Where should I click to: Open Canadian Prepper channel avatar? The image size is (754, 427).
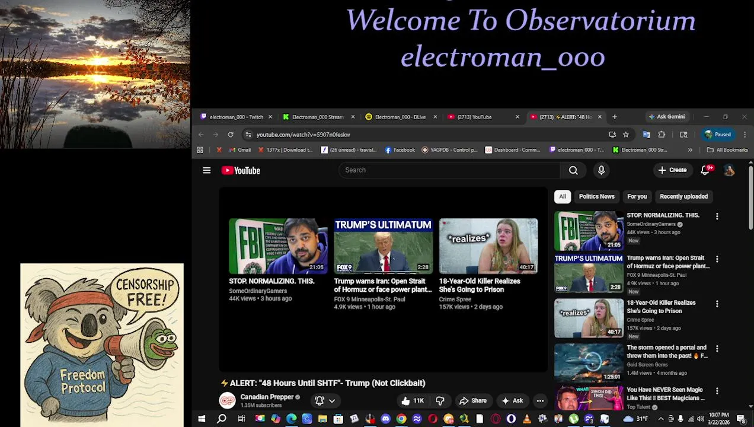[x=227, y=401]
